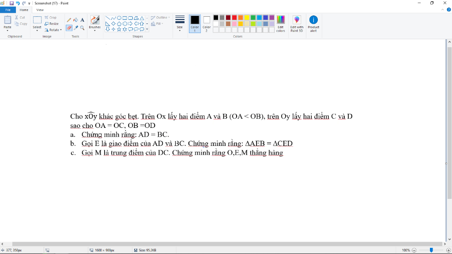Open the shape Fill dropdown
452x254 pixels.
(157, 24)
